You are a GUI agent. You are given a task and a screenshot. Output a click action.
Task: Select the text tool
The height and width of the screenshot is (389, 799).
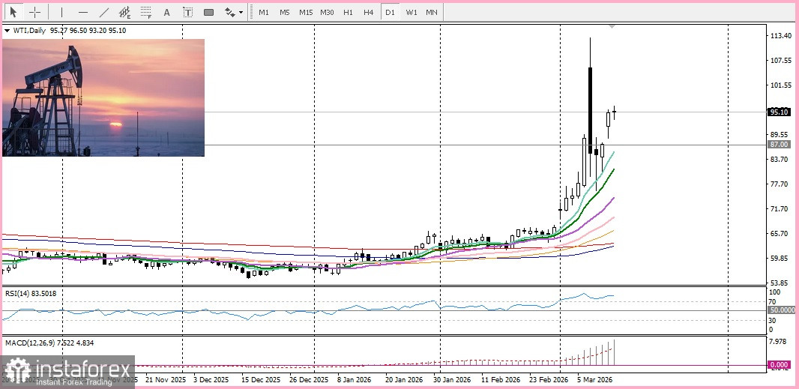tap(166, 12)
